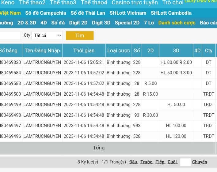The image size is (217, 172).
Task: Switch to Số đề Campuchia tab
Action: click(x=46, y=13)
